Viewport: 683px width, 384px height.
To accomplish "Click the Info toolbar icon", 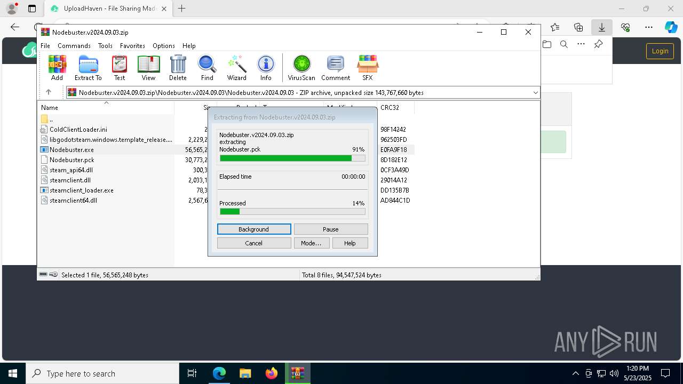I will 266,68.
